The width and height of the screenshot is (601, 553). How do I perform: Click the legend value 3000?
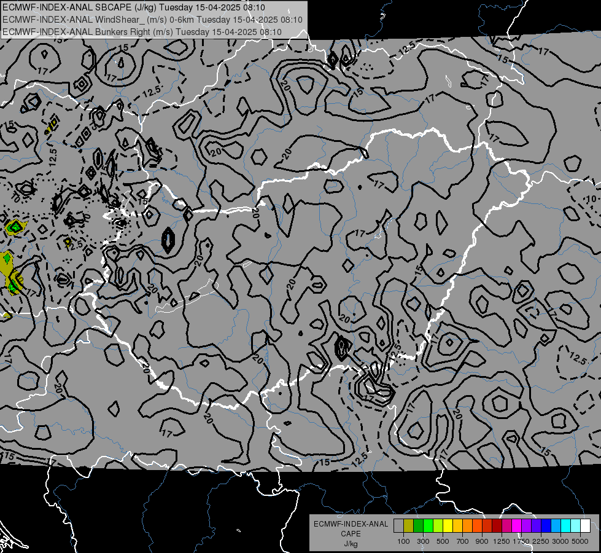click(560, 541)
